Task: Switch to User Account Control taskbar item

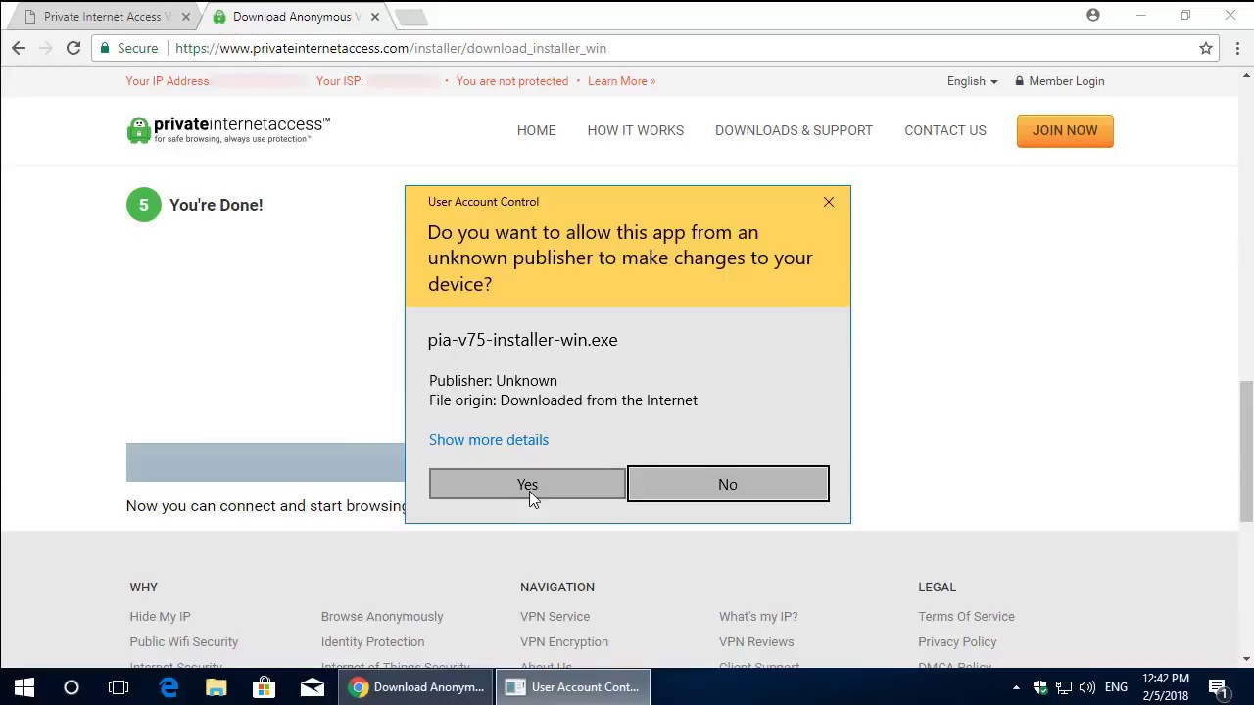Action: (572, 687)
